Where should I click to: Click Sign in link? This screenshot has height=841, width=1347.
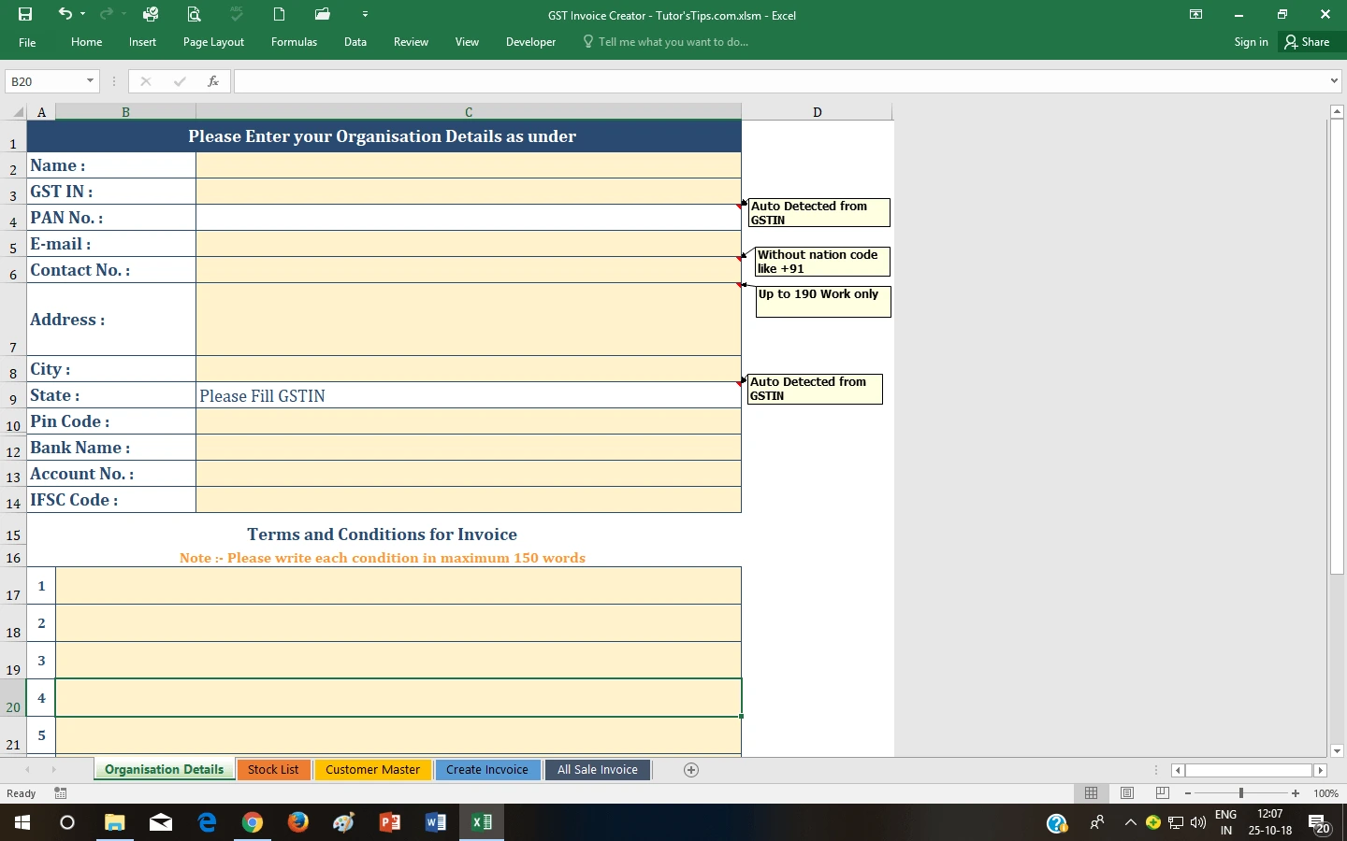pos(1251,42)
